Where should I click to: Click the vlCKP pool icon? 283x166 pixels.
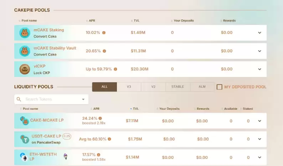tap(24, 69)
